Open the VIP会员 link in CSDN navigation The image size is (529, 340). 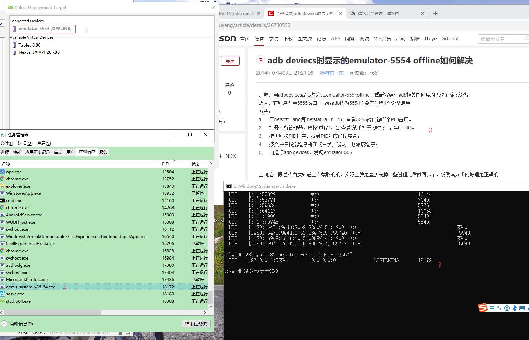(x=382, y=39)
